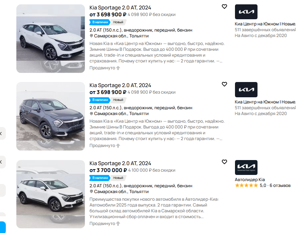Expand the left-edge chevron beside the third listing
The width and height of the screenshot is (296, 233).
point(1,162)
